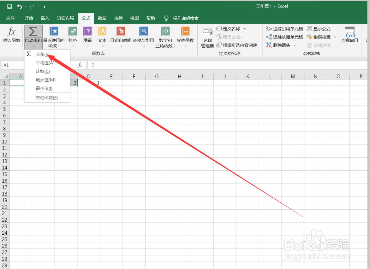The width and height of the screenshot is (370, 269).
Task: Open the Logical (逻辑) functions icon
Action: [87, 31]
